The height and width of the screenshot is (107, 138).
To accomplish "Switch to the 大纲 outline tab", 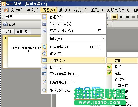I will [8, 32].
